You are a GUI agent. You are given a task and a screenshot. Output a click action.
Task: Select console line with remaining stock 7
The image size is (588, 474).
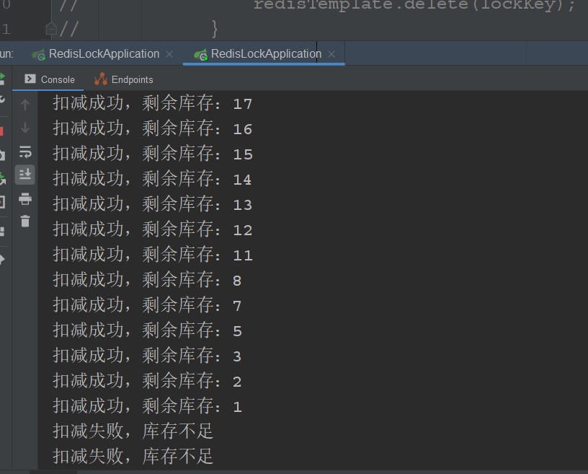click(x=148, y=305)
